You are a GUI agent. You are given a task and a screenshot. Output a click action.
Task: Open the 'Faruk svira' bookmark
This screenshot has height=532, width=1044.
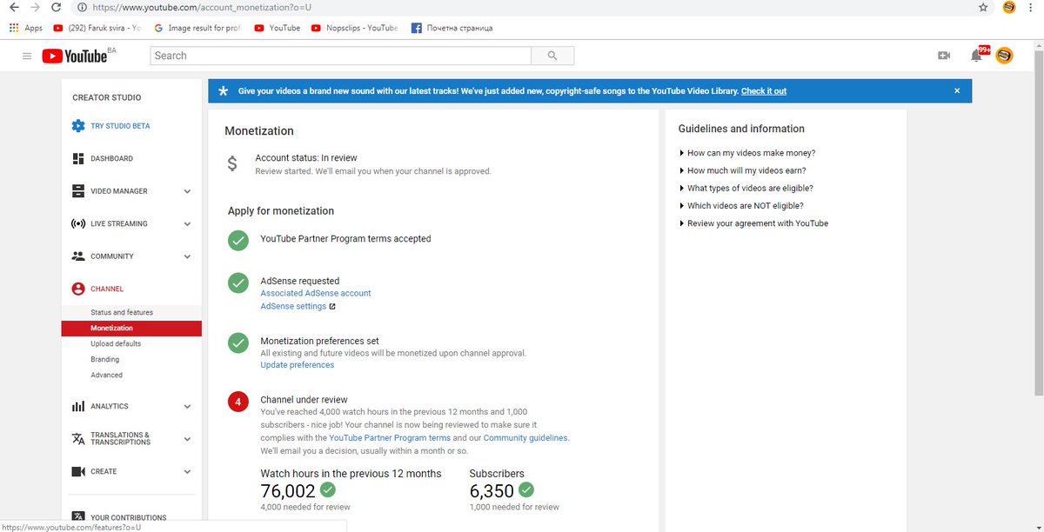97,28
